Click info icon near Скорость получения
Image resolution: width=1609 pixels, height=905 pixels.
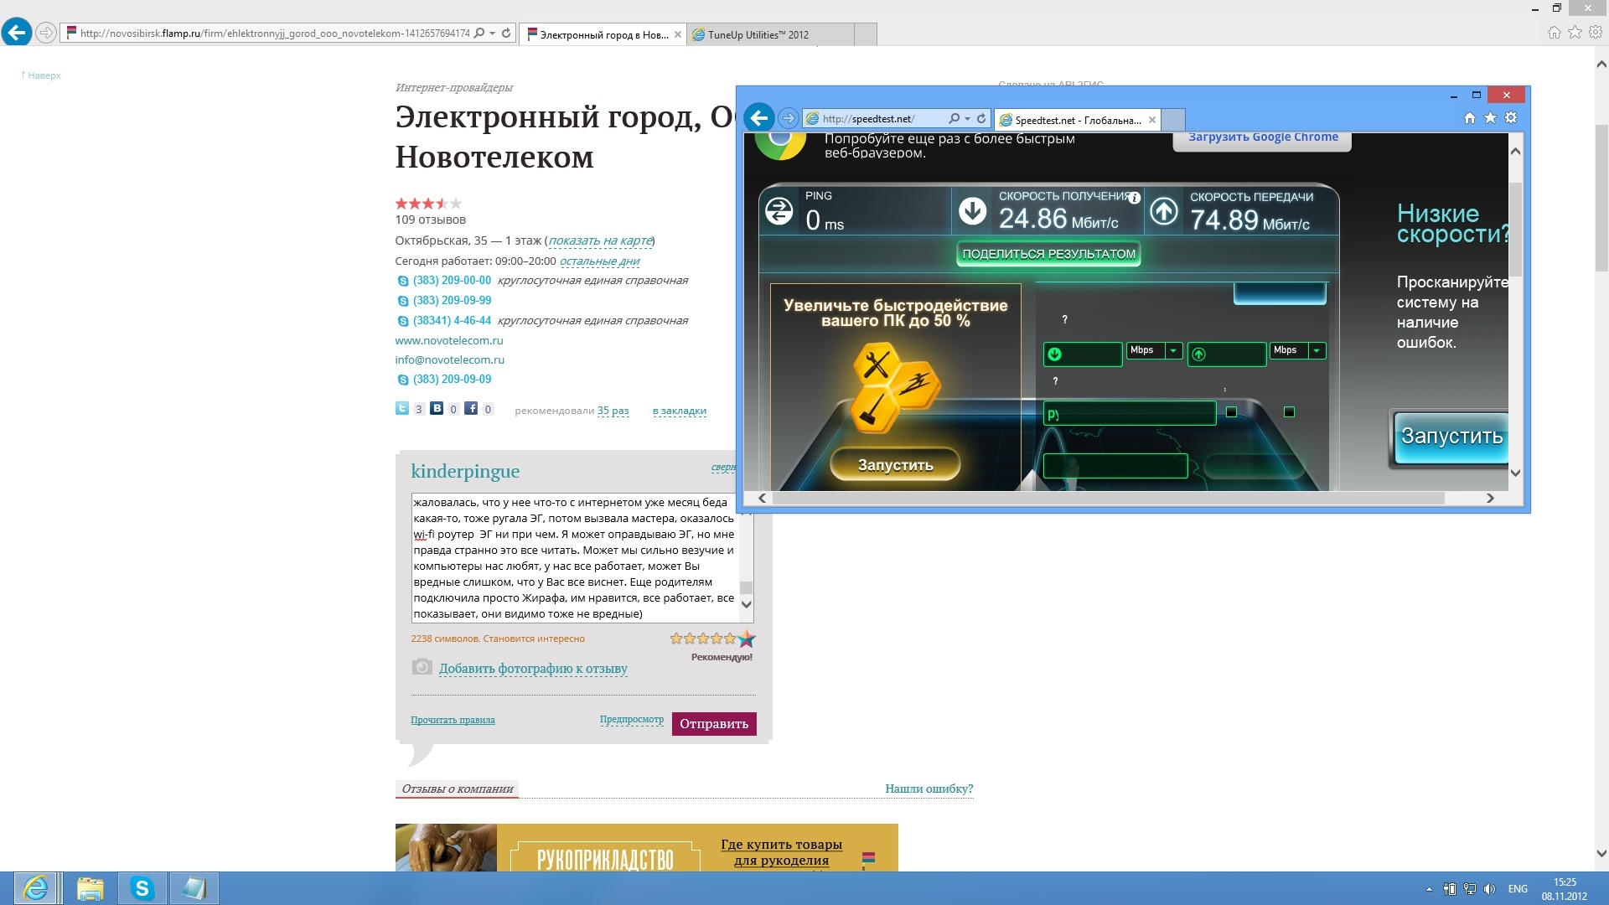coord(1134,198)
